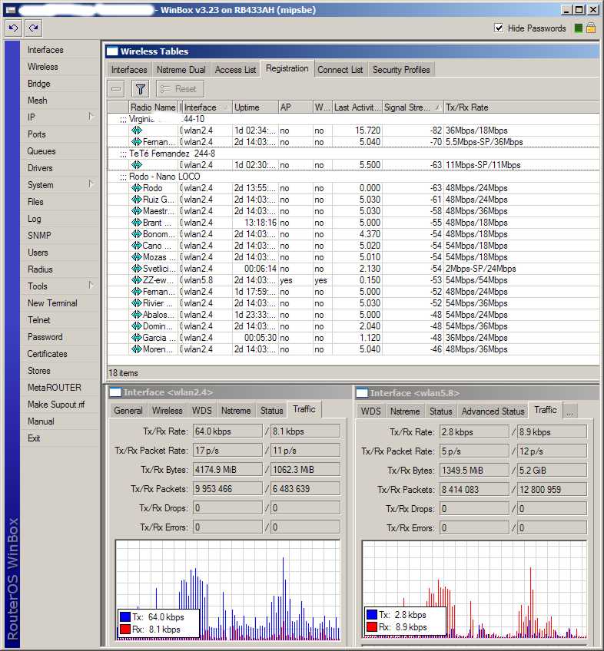This screenshot has height=651, width=604.
Task: Sort by the Radio Name column header
Action: (154, 107)
